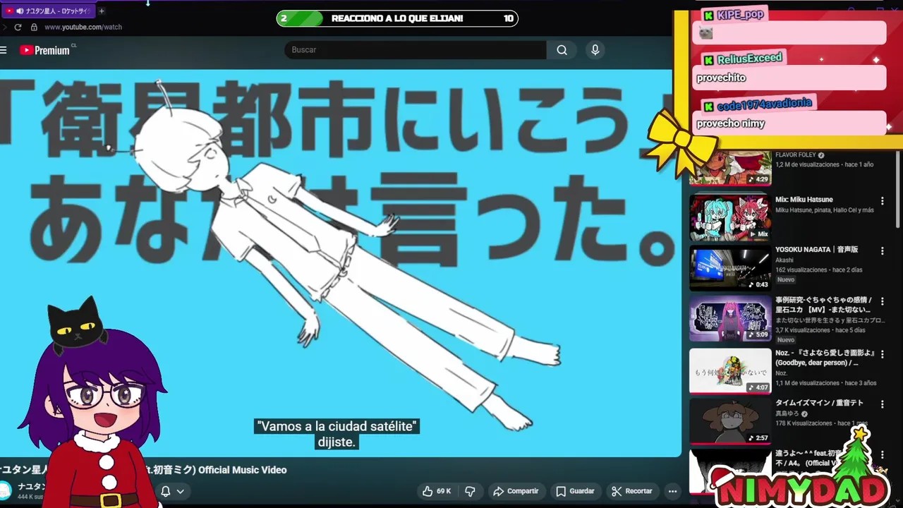Open options menu for Mix: Miku Hatsune

point(882,201)
